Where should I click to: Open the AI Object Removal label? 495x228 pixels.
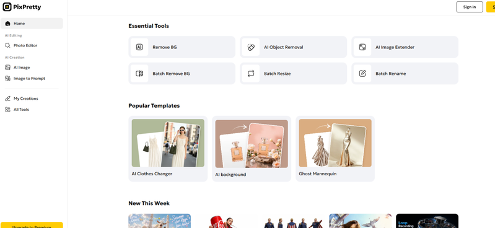[284, 47]
